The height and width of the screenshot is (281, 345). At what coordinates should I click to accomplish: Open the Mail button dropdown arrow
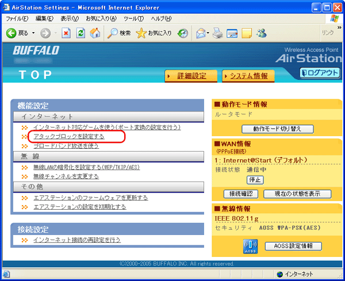point(208,33)
